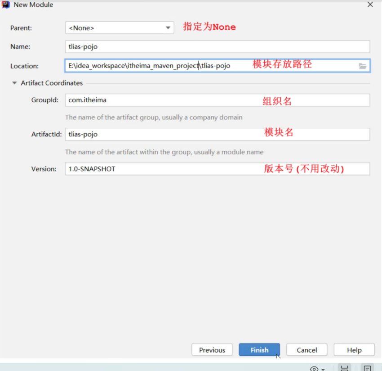Go back with the Previous button
This screenshot has height=371, width=382.
click(212, 350)
